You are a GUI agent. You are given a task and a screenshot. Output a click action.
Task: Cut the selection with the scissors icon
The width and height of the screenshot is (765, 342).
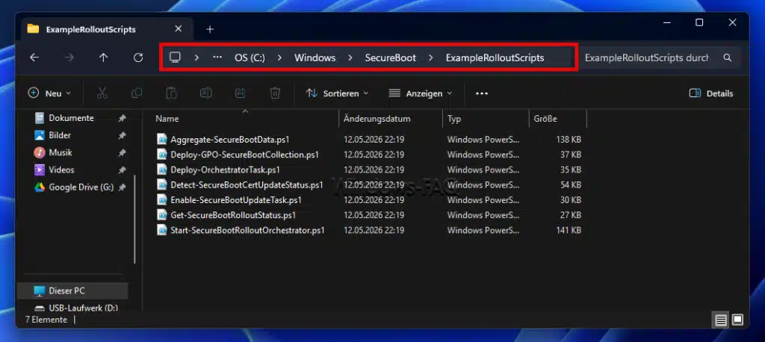point(102,93)
